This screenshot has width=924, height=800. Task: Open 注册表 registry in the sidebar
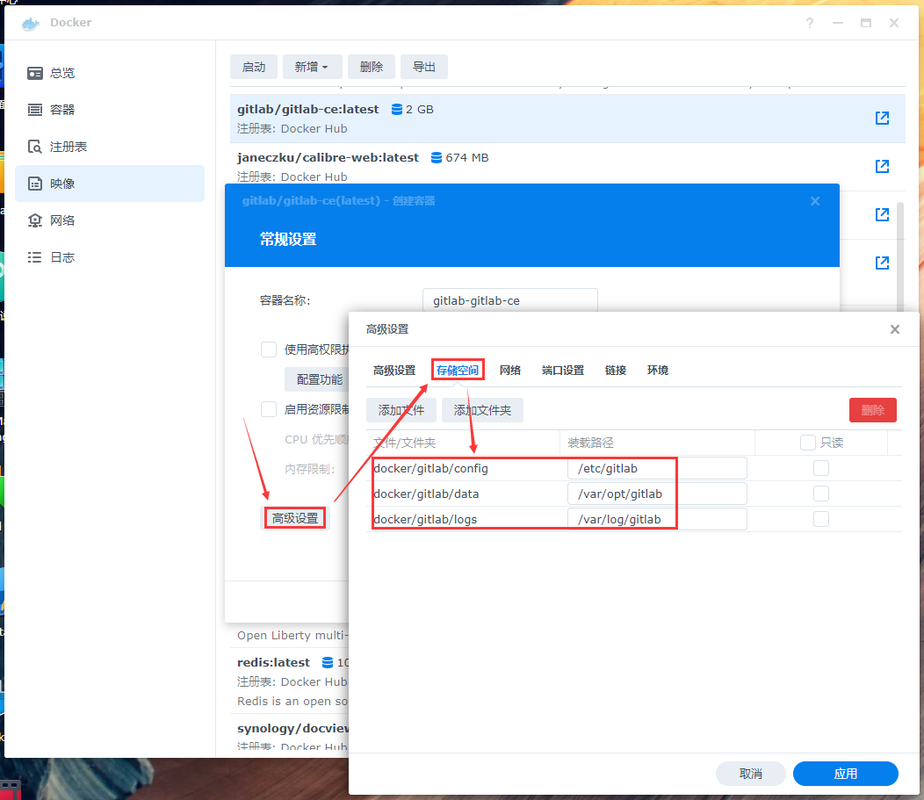coord(68,147)
